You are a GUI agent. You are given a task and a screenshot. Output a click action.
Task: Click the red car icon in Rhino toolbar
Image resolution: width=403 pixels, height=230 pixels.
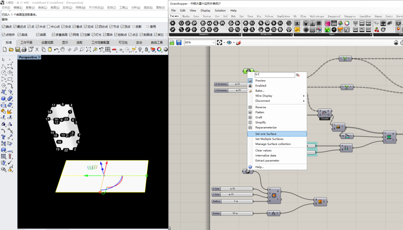tap(114, 49)
